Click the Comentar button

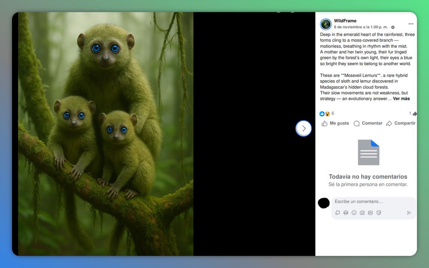pyautogui.click(x=368, y=123)
